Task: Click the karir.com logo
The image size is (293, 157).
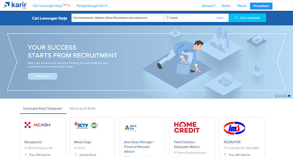Action: pyautogui.click(x=15, y=5)
